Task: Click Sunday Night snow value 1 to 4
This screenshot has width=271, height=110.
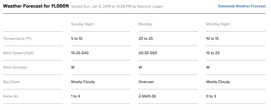Action: click(75, 96)
